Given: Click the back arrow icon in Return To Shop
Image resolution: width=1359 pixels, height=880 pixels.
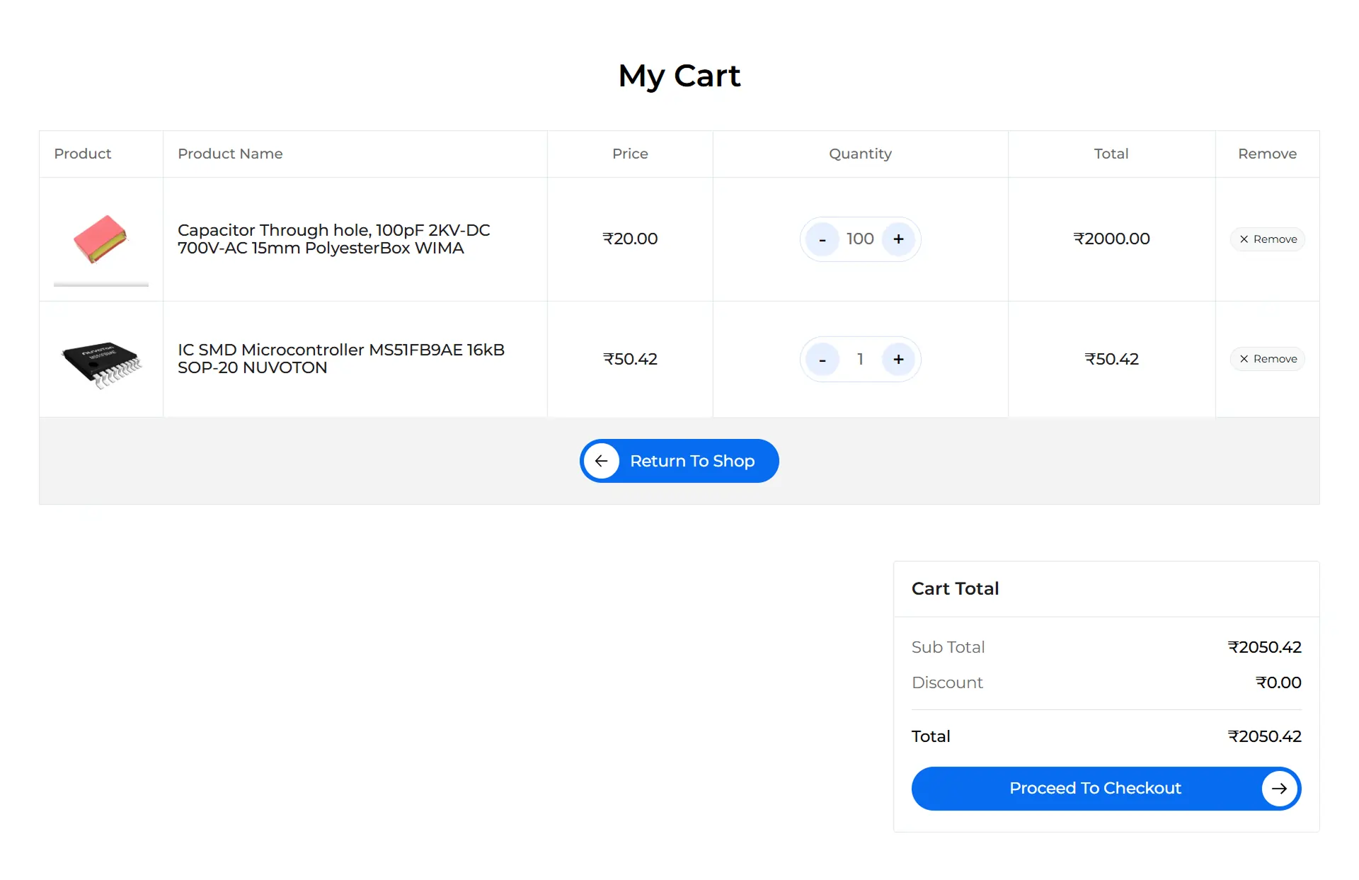Looking at the screenshot, I should [602, 461].
